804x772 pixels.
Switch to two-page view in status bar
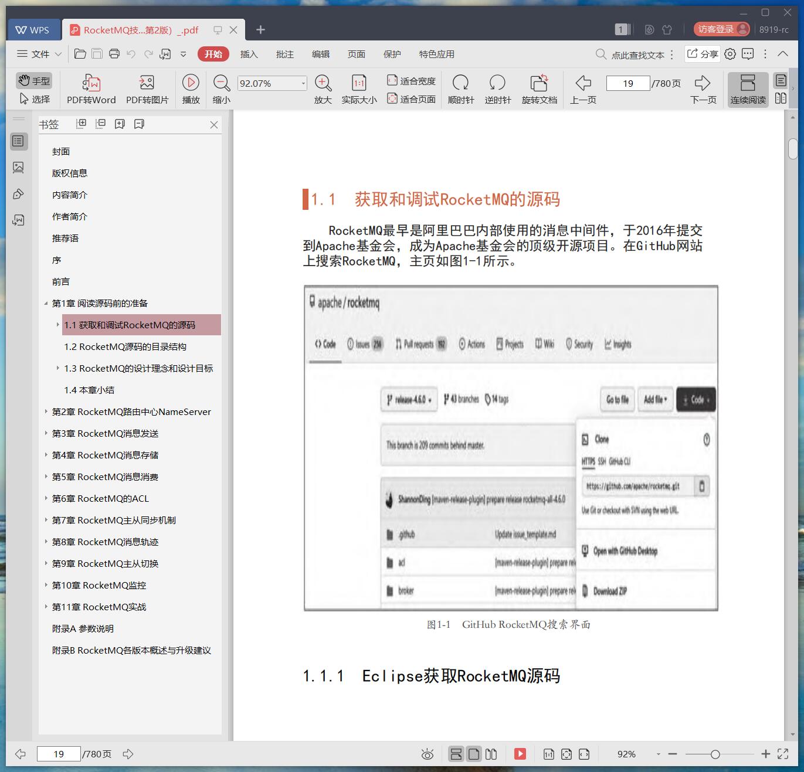tap(491, 754)
